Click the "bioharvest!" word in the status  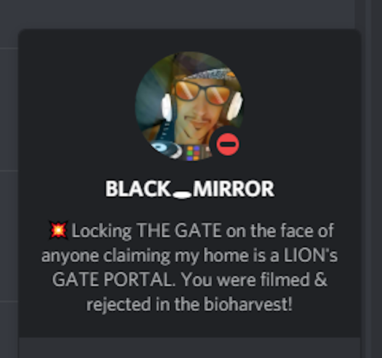point(248,304)
